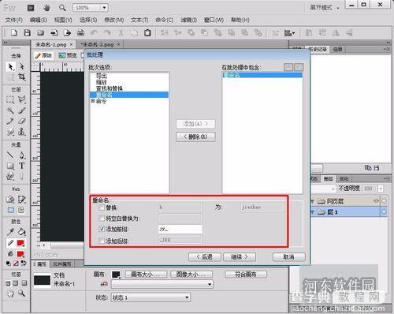Viewport: 394px width, 314px height.
Task: Select the Text tool (T)
Action: [22, 166]
